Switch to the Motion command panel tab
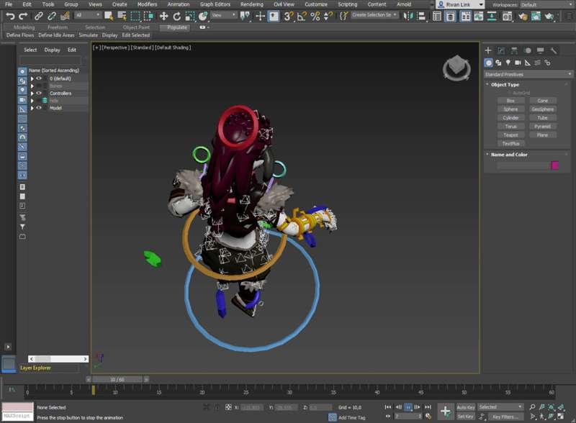This screenshot has height=423, width=576. [528, 50]
